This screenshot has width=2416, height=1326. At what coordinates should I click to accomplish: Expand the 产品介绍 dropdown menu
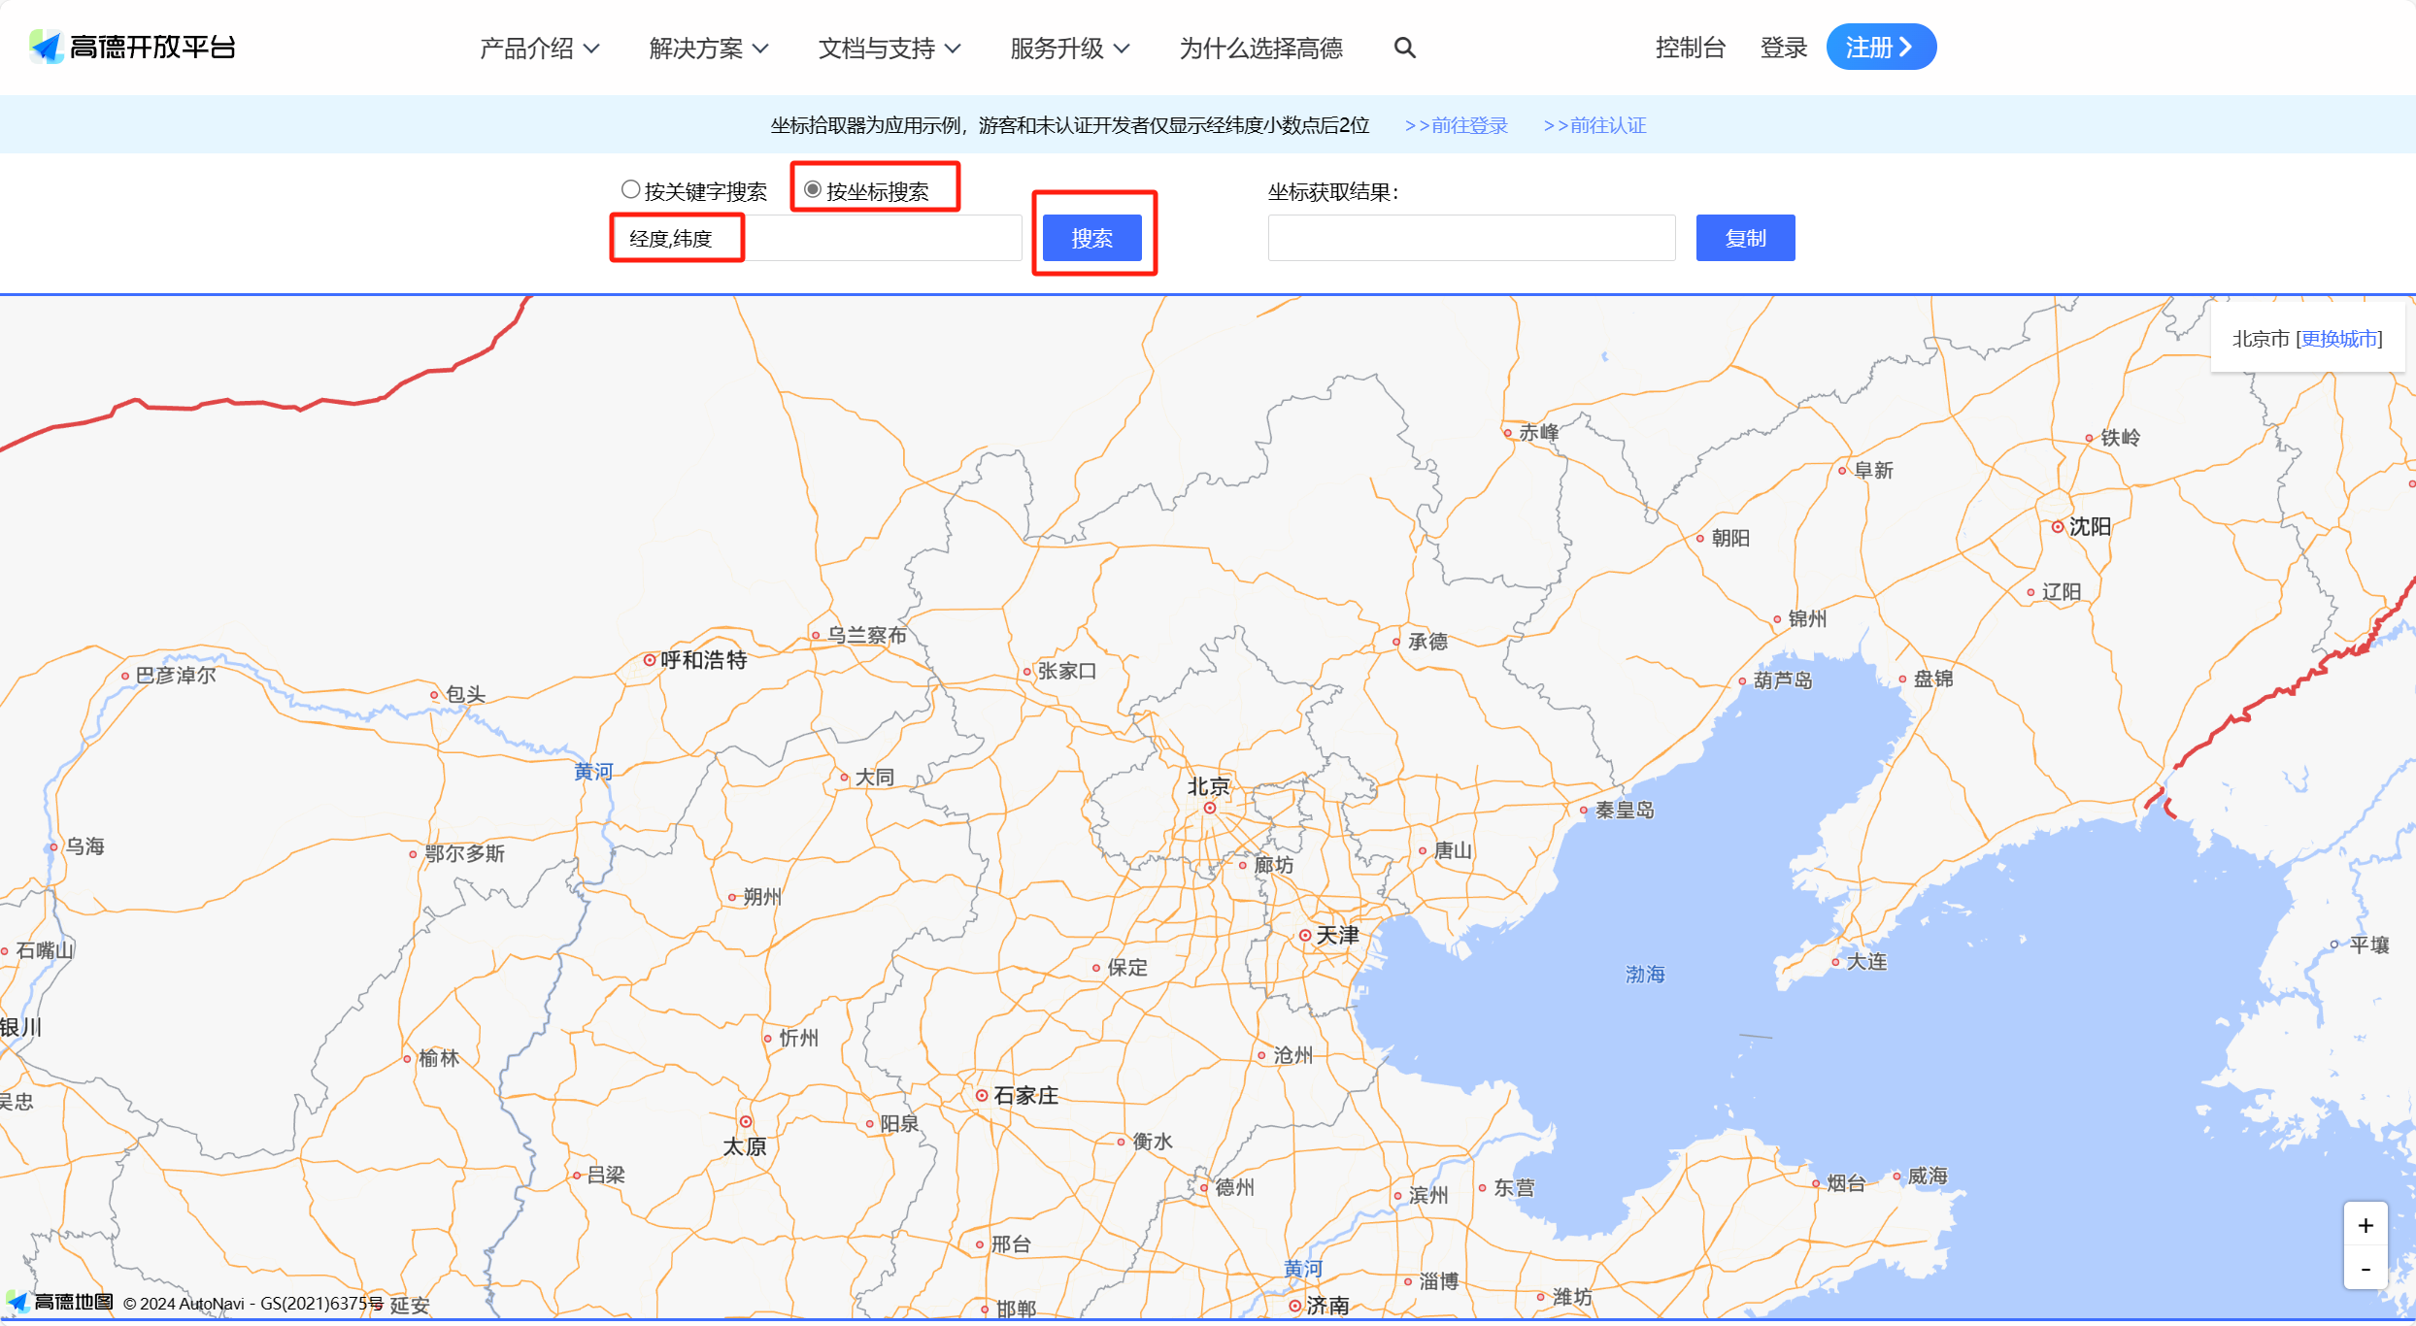click(539, 48)
